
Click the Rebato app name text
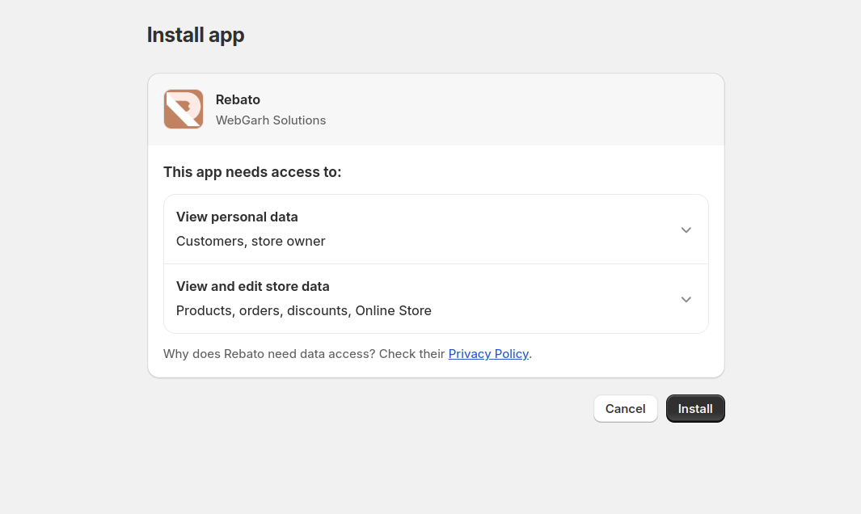pos(238,99)
